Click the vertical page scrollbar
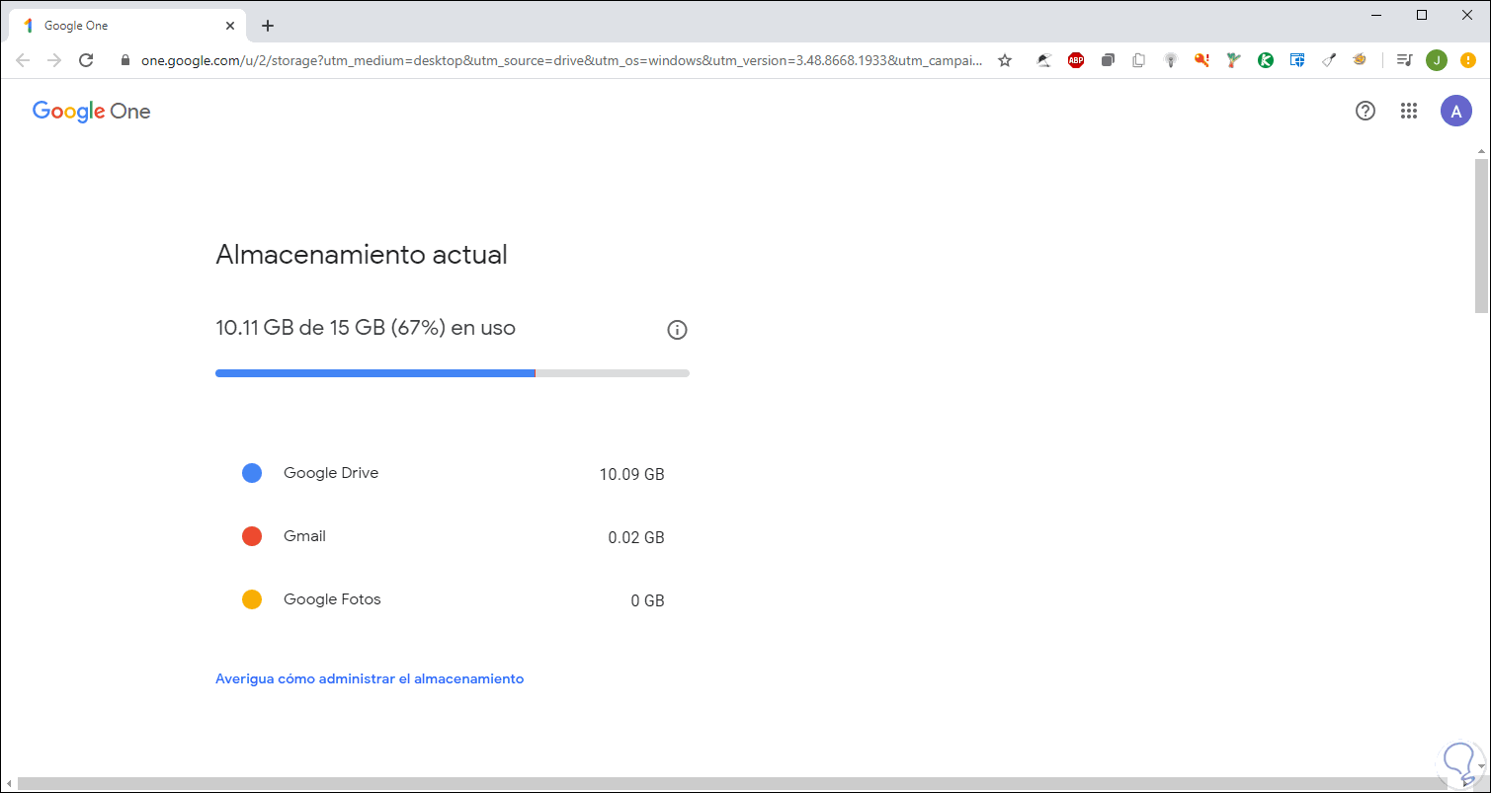Screen dimensions: 1491x793 click(x=1480, y=235)
